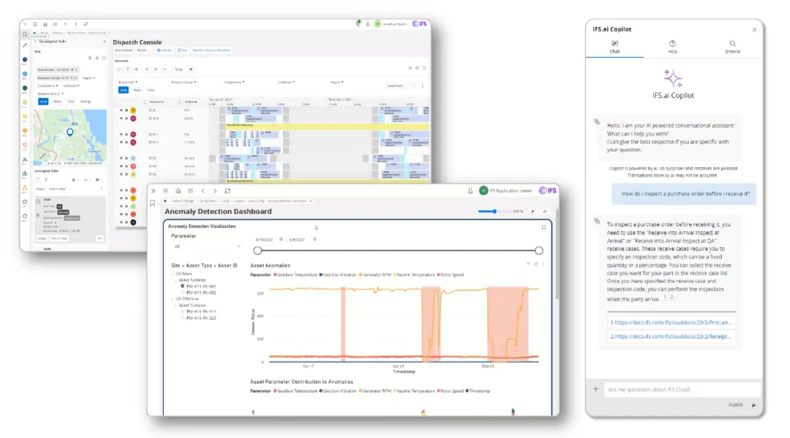The height and width of the screenshot is (438, 790).
Task: Expand navigator with double chevron in Anomaly Dashboard
Action: (153, 191)
